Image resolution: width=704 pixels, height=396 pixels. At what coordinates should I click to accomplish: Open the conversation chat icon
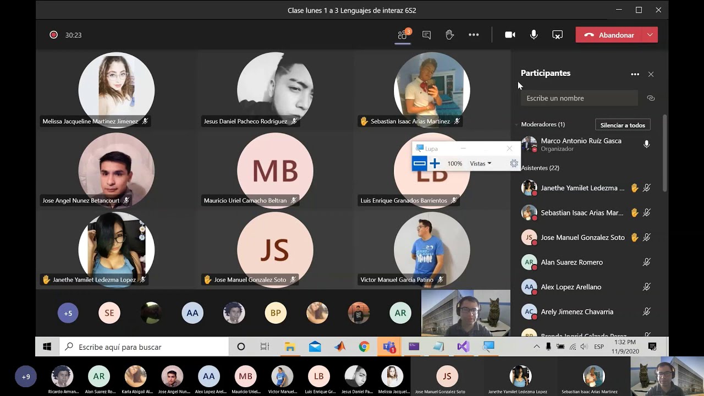(426, 35)
